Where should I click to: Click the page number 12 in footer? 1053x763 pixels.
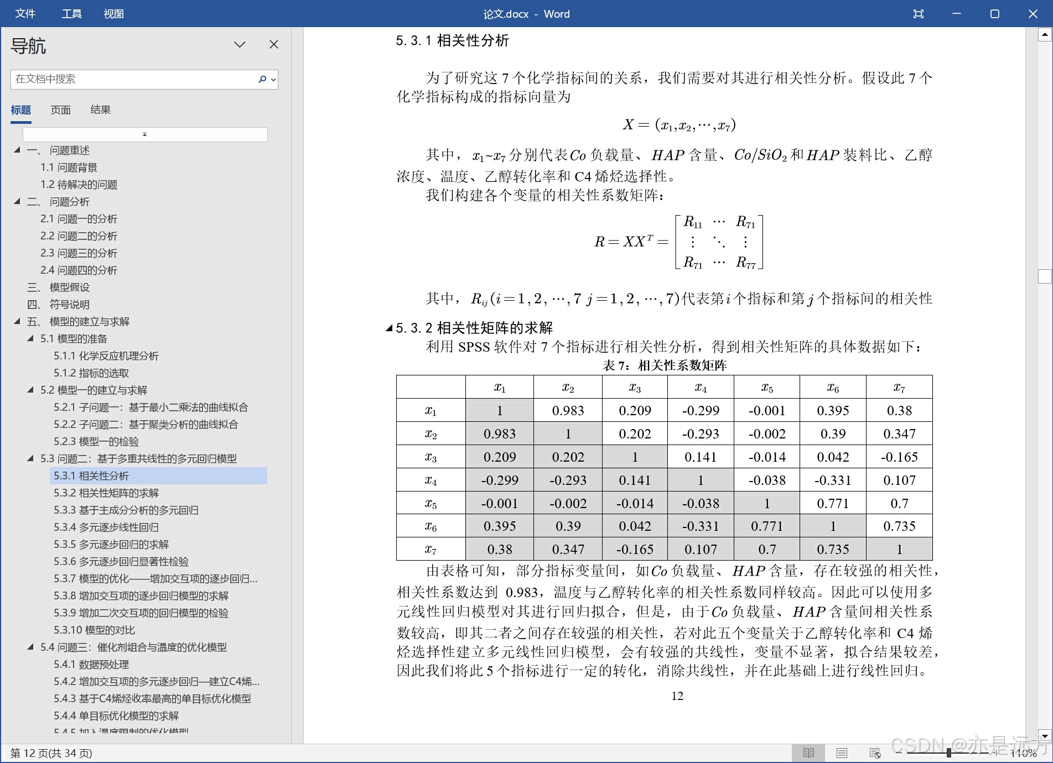(677, 696)
